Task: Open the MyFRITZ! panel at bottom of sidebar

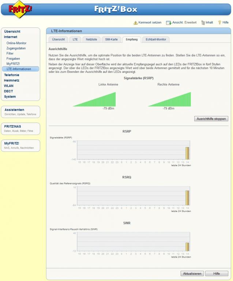Action: click(x=20, y=146)
